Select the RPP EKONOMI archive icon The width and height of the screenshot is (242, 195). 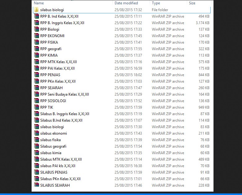pos(37,36)
